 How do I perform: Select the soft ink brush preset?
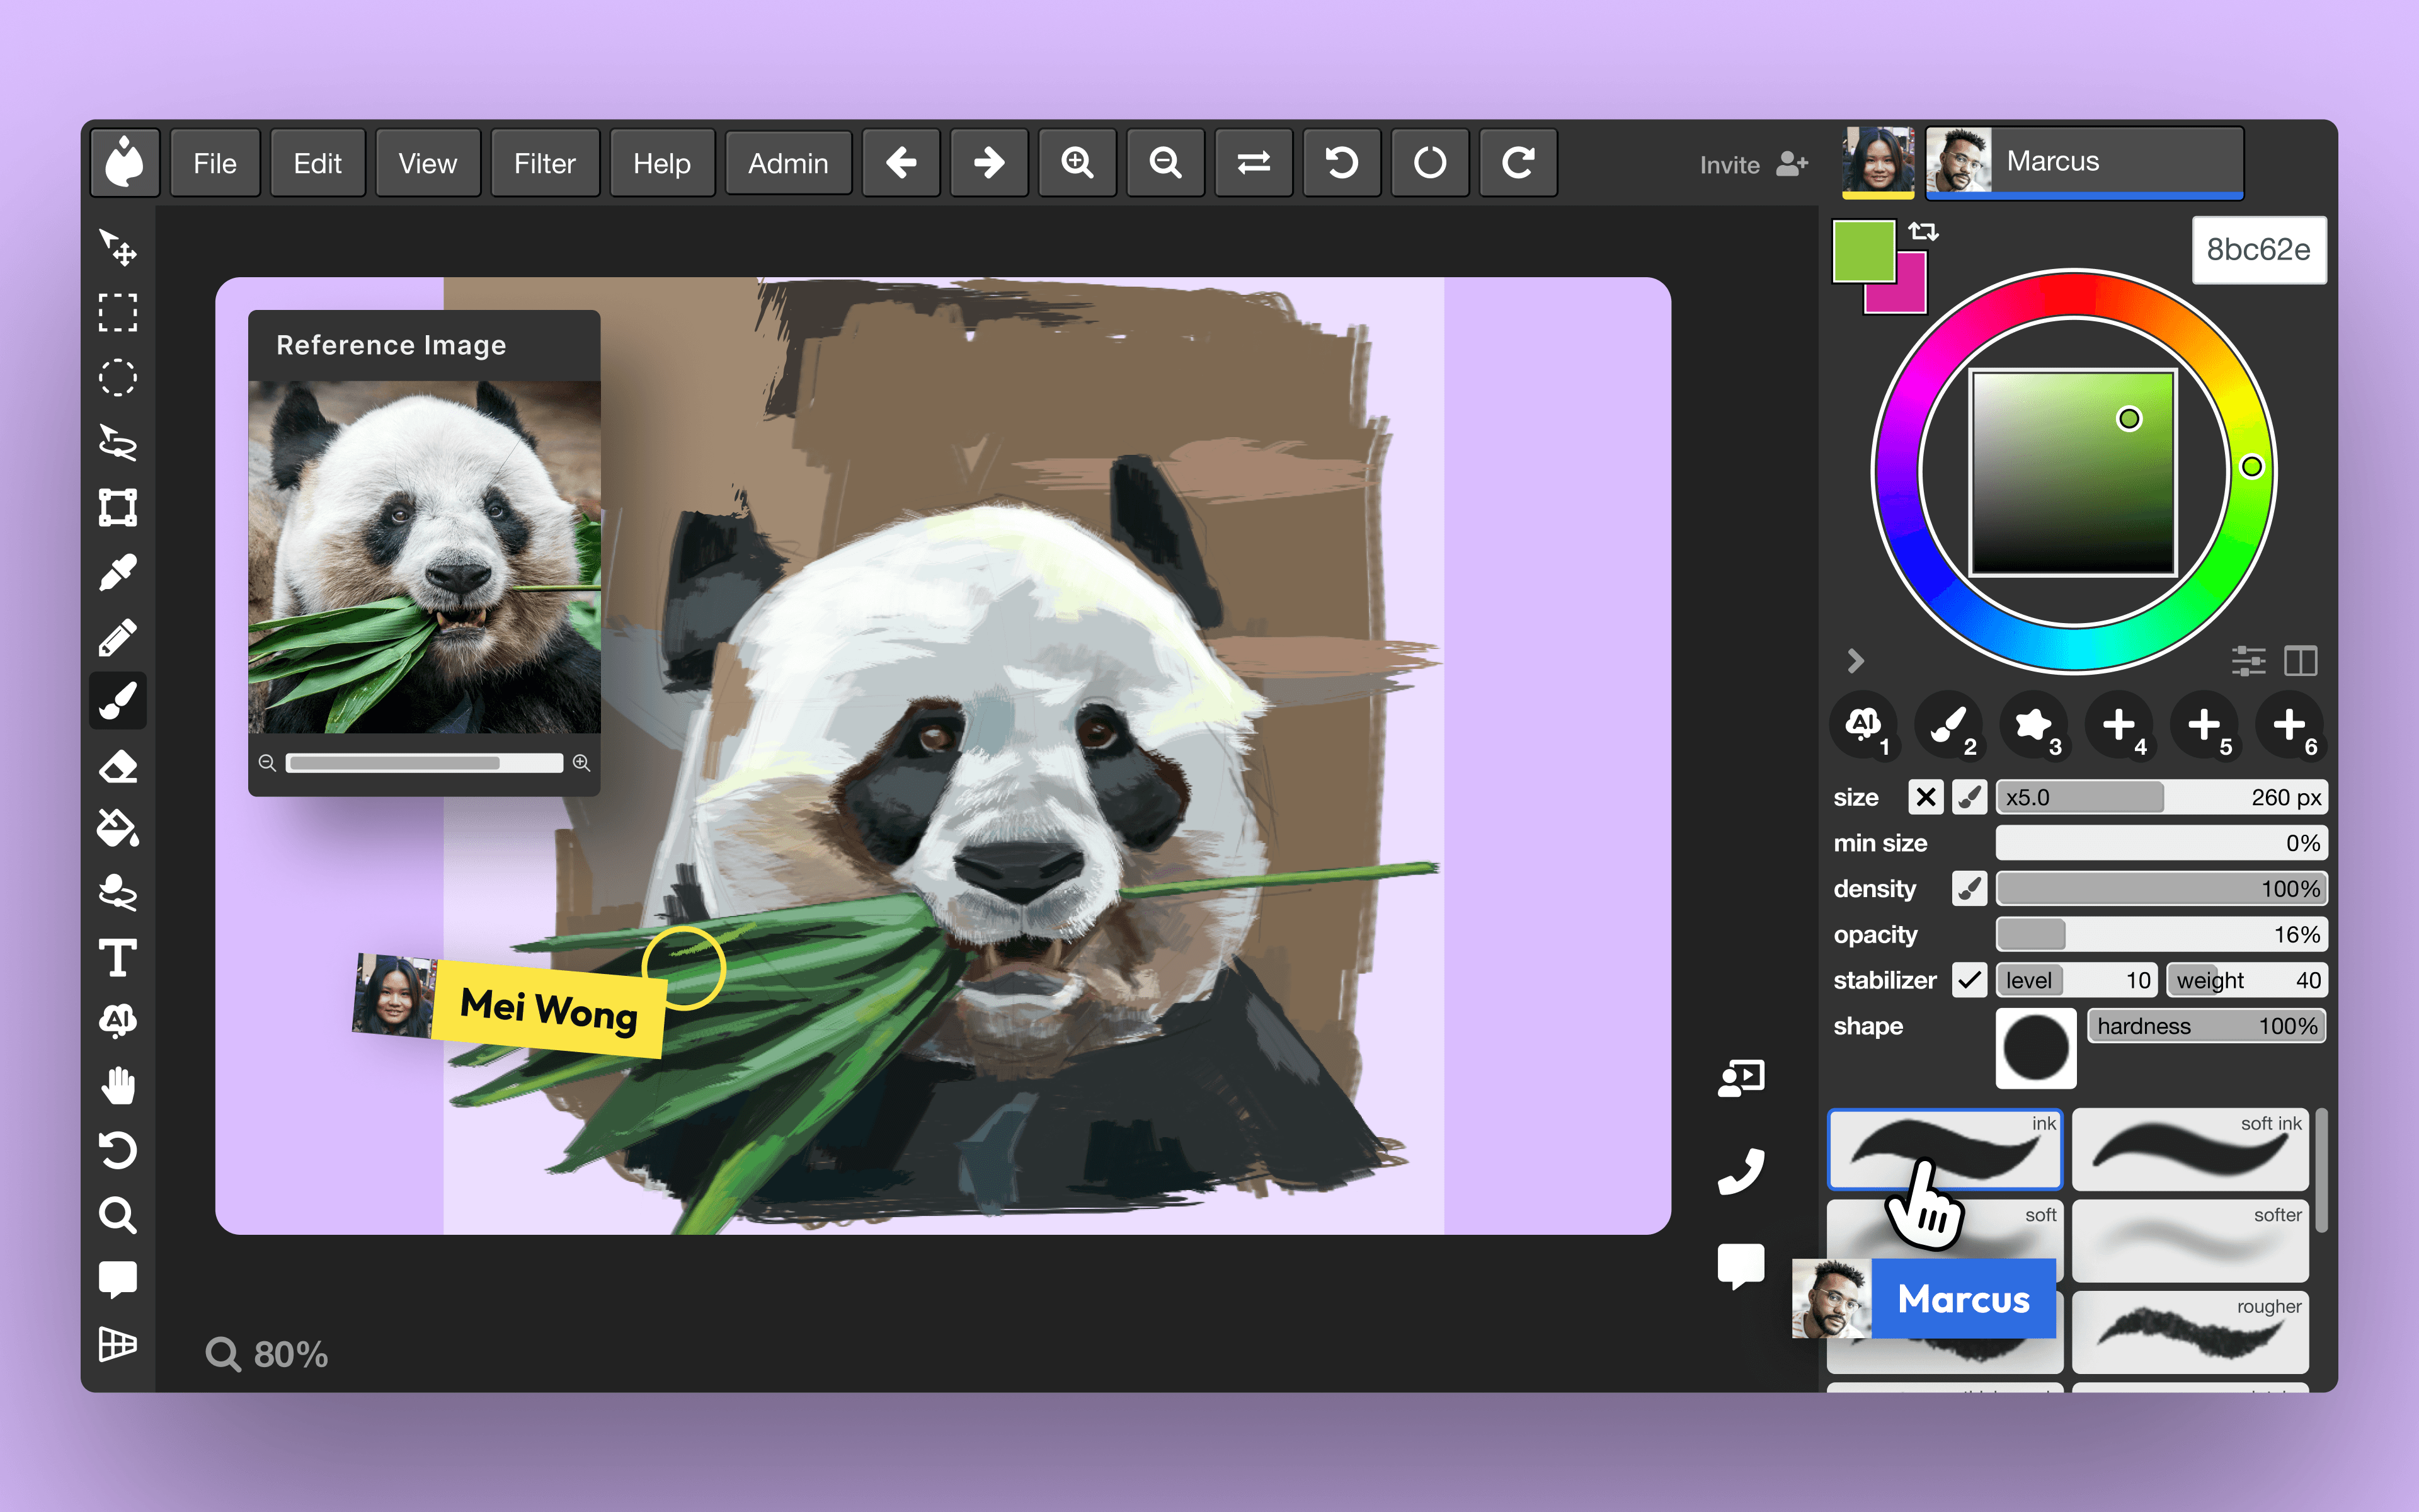pos(2189,1149)
